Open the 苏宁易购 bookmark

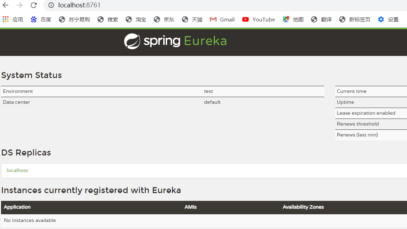point(74,19)
